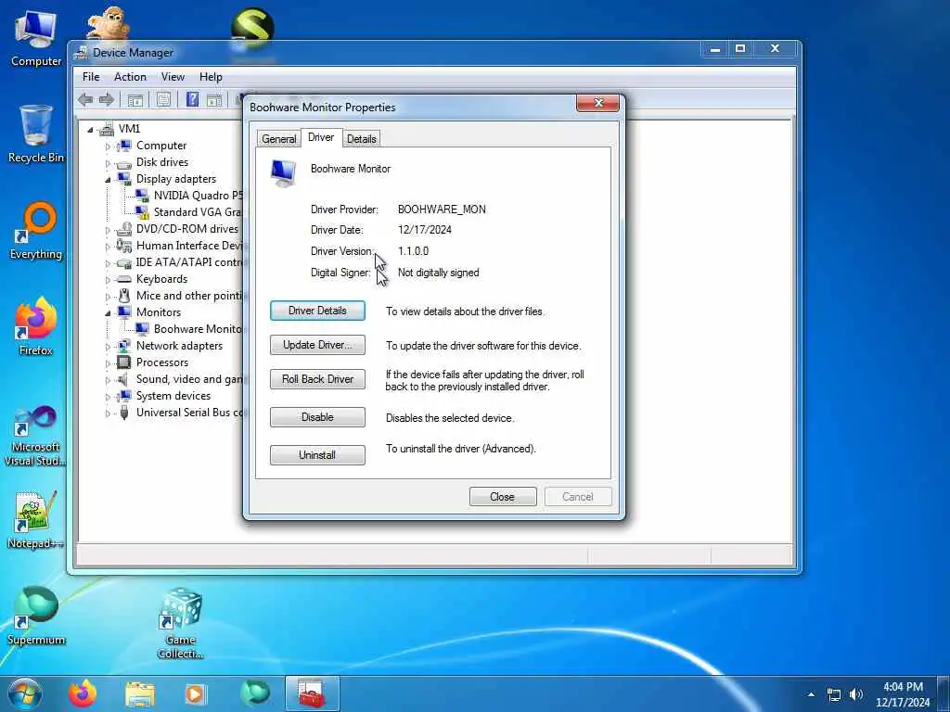The image size is (950, 712).
Task: Click the 'Not digitally signed' text
Action: pos(439,273)
